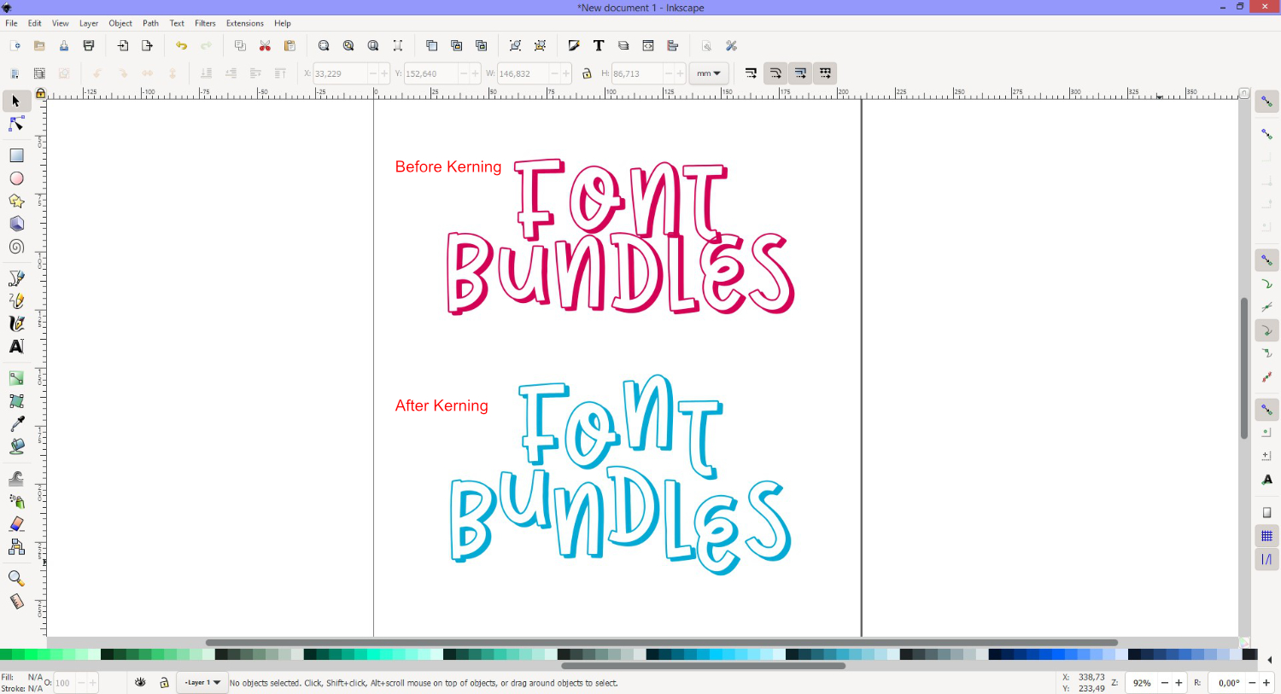Click the Undo arrow icon
The width and height of the screenshot is (1281, 694).
(x=181, y=46)
